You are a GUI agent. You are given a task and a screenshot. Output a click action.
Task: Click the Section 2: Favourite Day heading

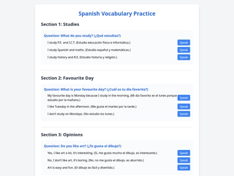click(x=67, y=78)
